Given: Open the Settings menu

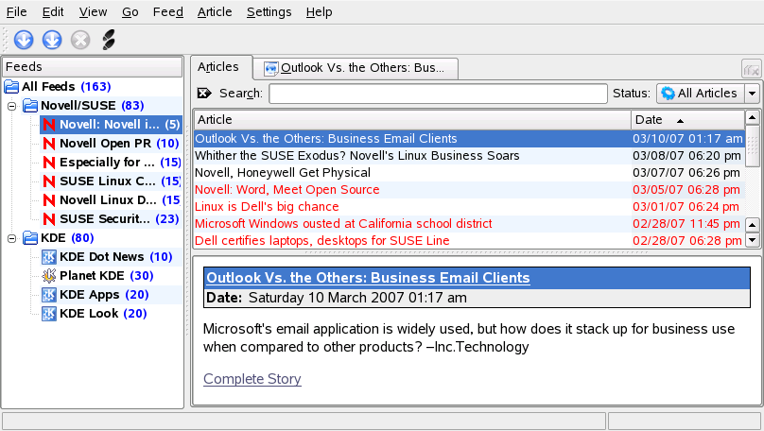Looking at the screenshot, I should 269,12.
